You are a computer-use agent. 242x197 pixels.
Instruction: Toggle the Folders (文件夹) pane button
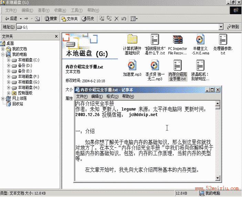(x=70, y=19)
